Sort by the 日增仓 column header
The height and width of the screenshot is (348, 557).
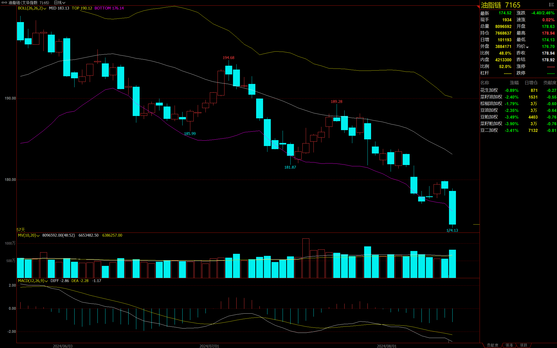(531, 83)
